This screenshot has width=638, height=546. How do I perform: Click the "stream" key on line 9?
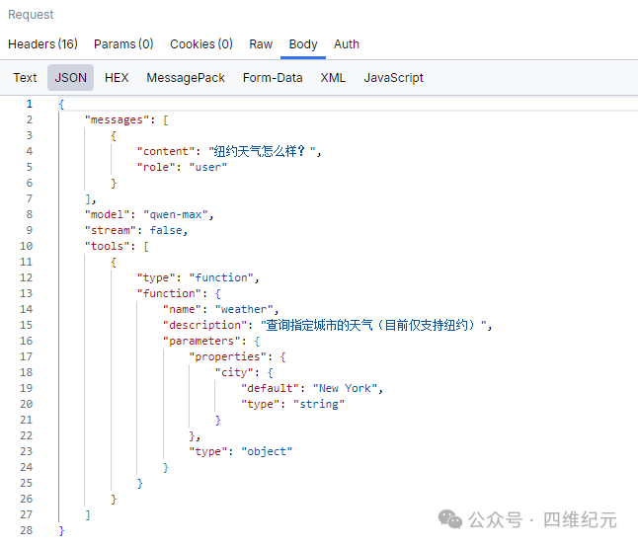111,230
